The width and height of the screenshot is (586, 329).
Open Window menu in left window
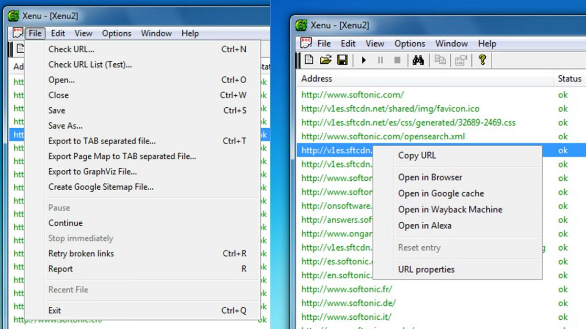click(156, 33)
